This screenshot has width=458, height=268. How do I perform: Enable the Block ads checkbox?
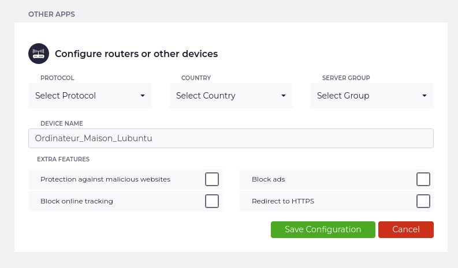click(423, 179)
